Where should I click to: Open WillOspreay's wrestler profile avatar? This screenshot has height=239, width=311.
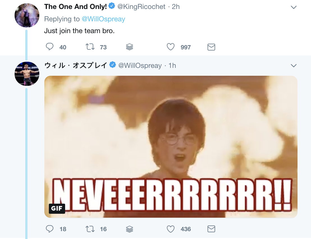[27, 74]
